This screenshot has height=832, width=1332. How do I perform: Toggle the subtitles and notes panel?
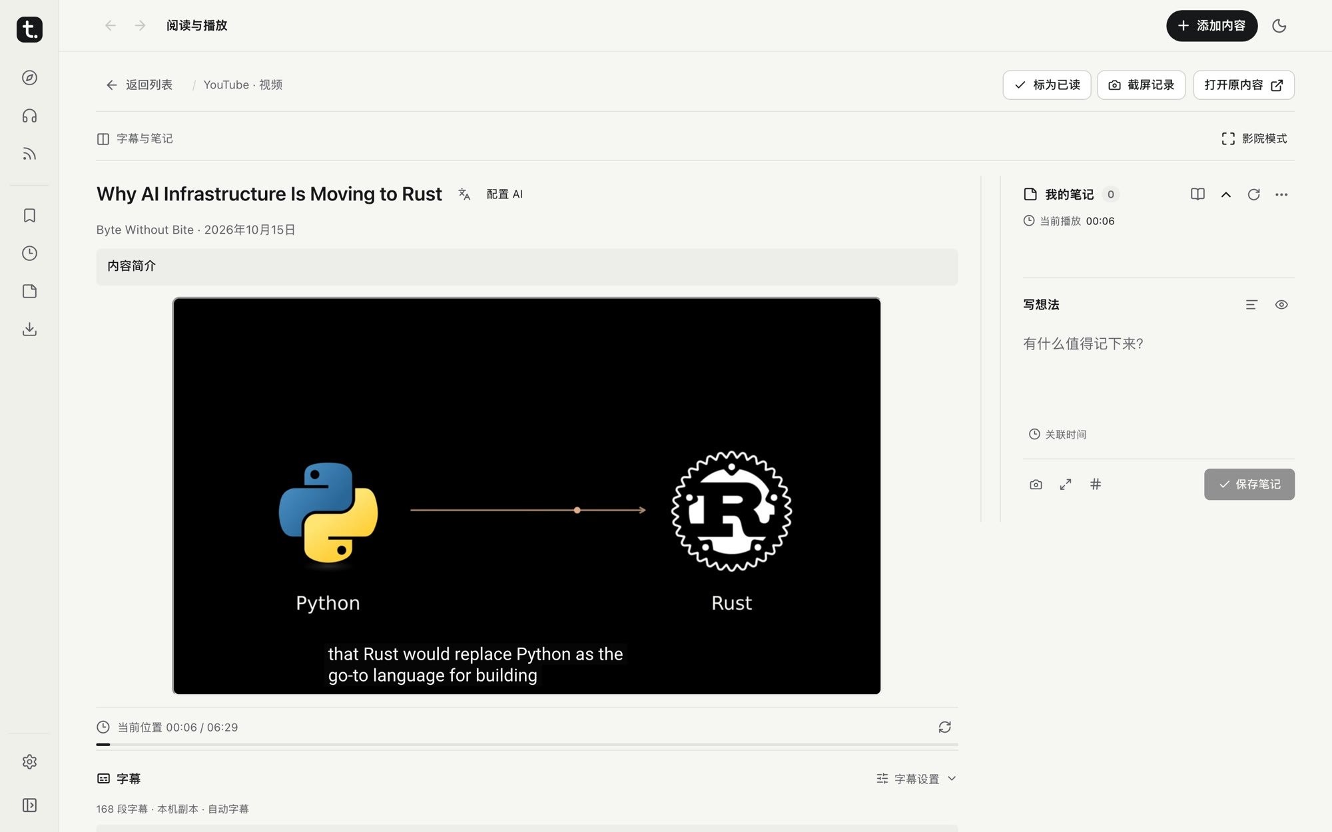[135, 138]
